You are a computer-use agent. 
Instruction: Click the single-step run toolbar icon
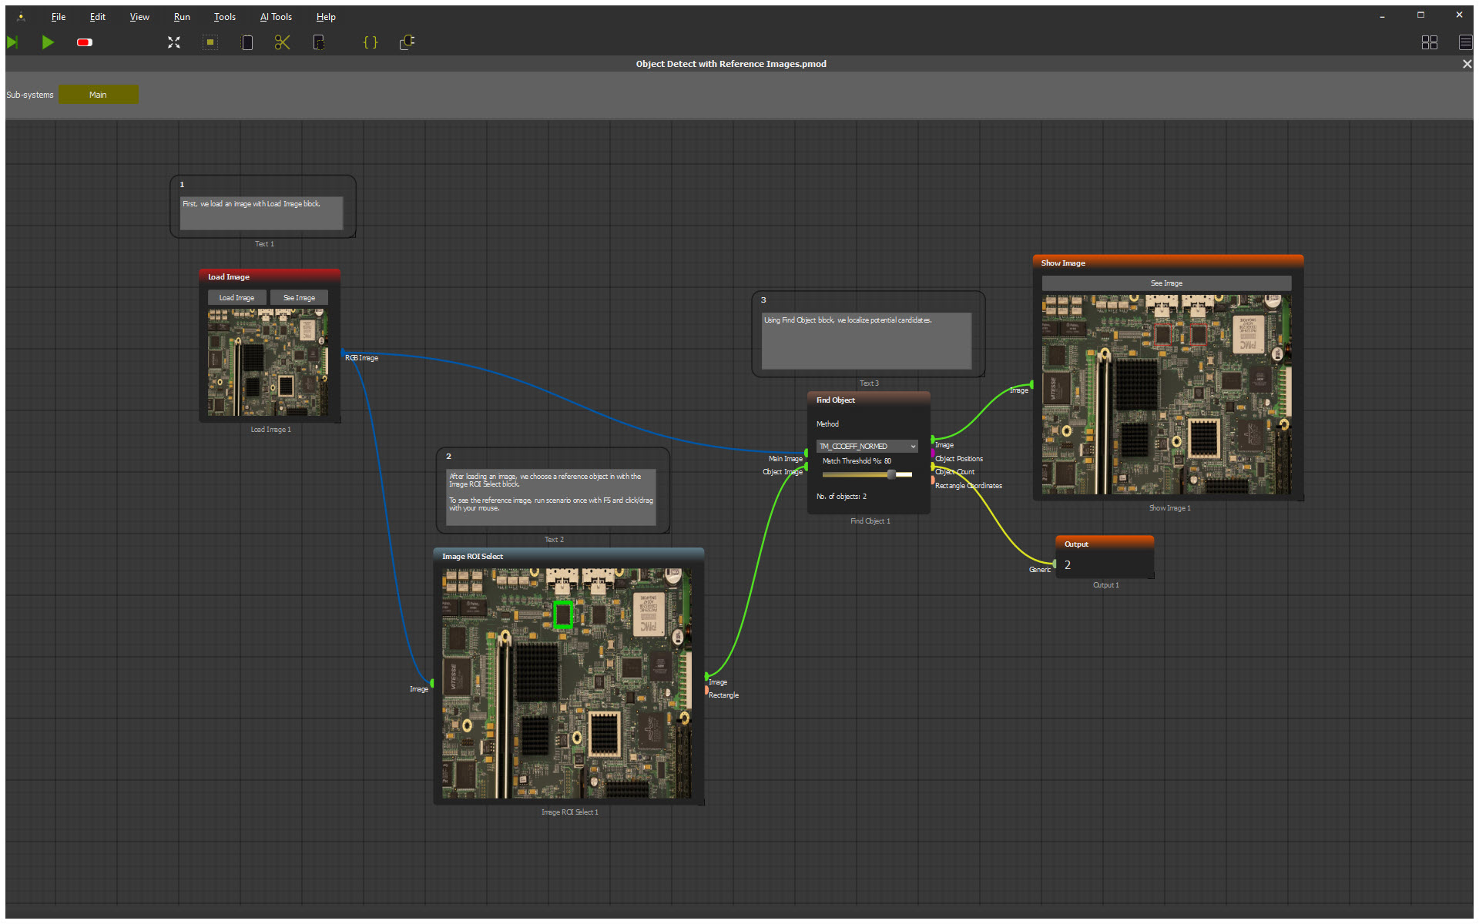(12, 42)
